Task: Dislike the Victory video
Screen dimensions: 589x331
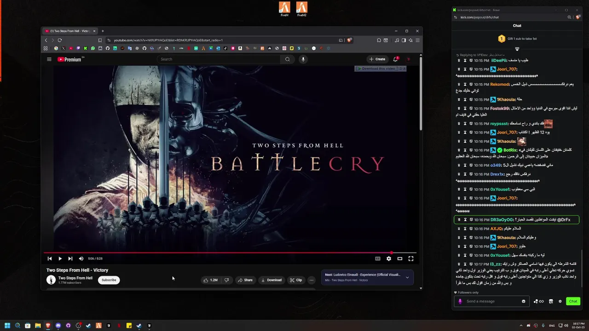Action: pyautogui.click(x=226, y=280)
